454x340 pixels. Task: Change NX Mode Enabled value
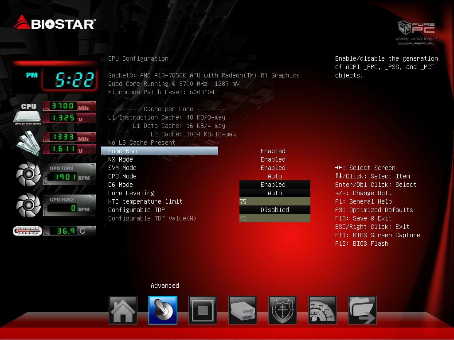[273, 159]
